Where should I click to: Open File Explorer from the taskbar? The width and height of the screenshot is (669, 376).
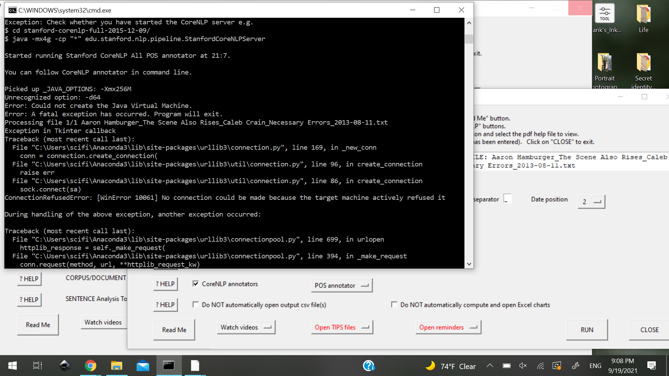point(116,366)
